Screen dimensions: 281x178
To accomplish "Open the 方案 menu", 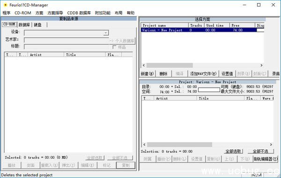I will [39, 13].
